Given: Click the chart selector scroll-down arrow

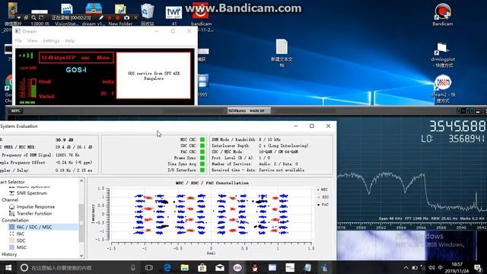Looking at the screenshot, I should click(x=81, y=256).
